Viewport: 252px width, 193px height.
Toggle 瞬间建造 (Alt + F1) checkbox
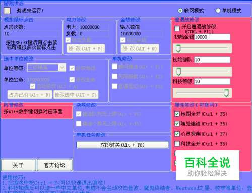tap(115, 67)
